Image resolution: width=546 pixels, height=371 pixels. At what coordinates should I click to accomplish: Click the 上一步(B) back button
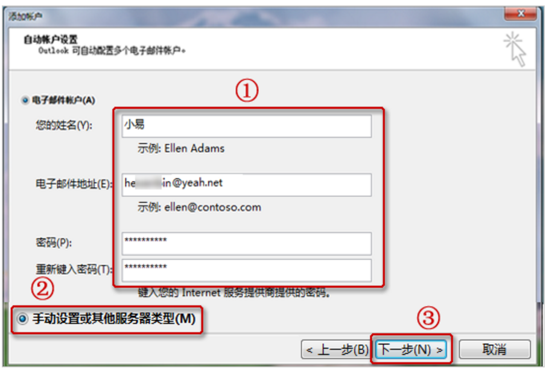pos(337,349)
